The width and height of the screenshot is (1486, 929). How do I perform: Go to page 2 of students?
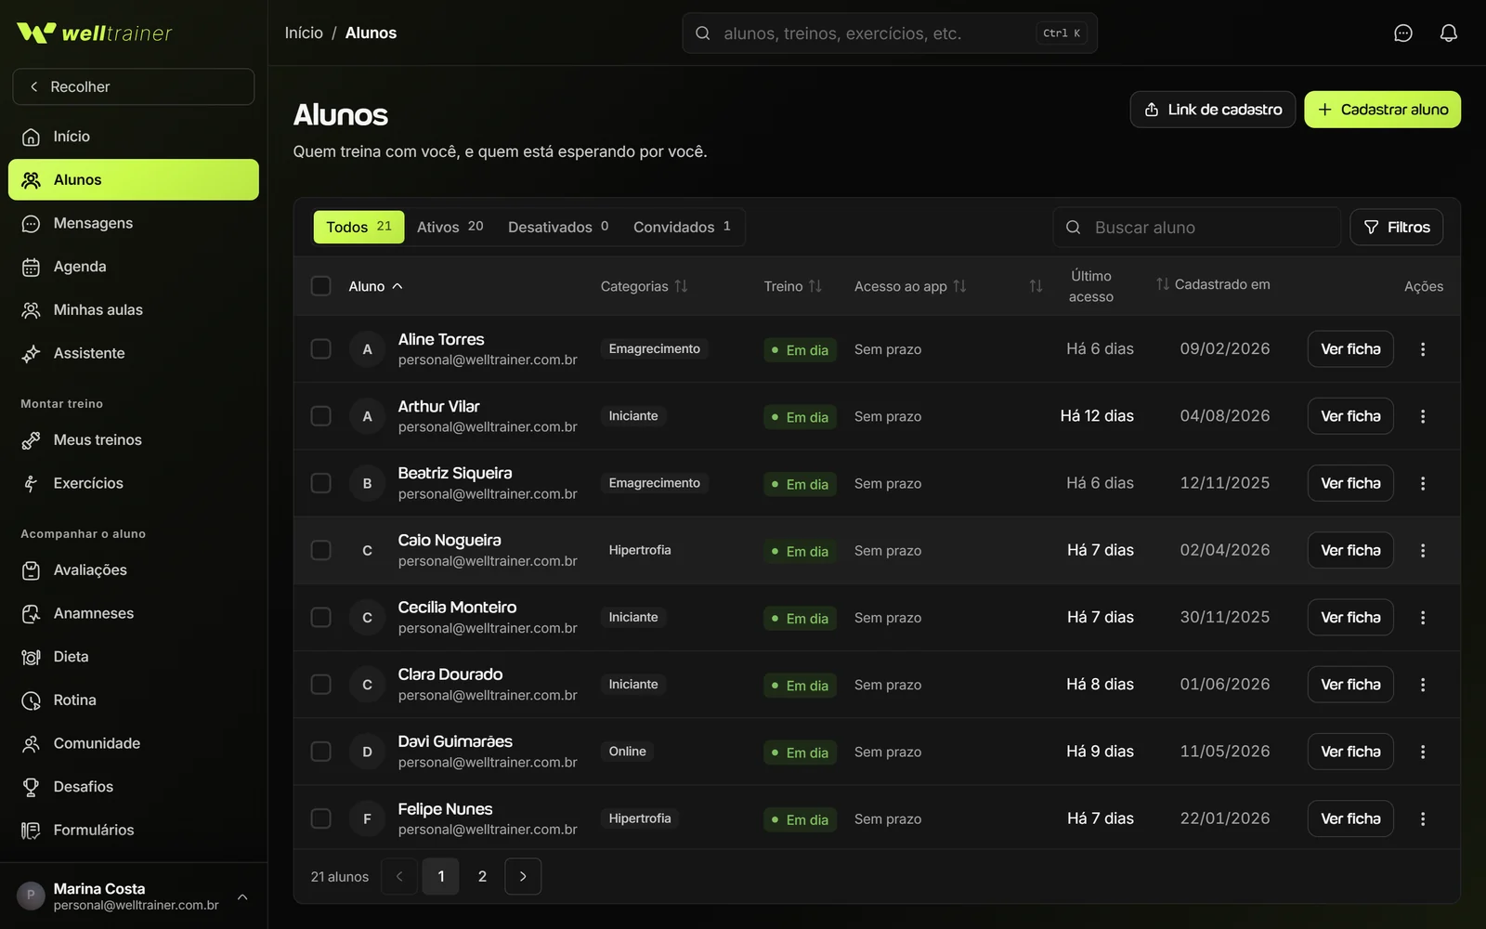coord(482,876)
